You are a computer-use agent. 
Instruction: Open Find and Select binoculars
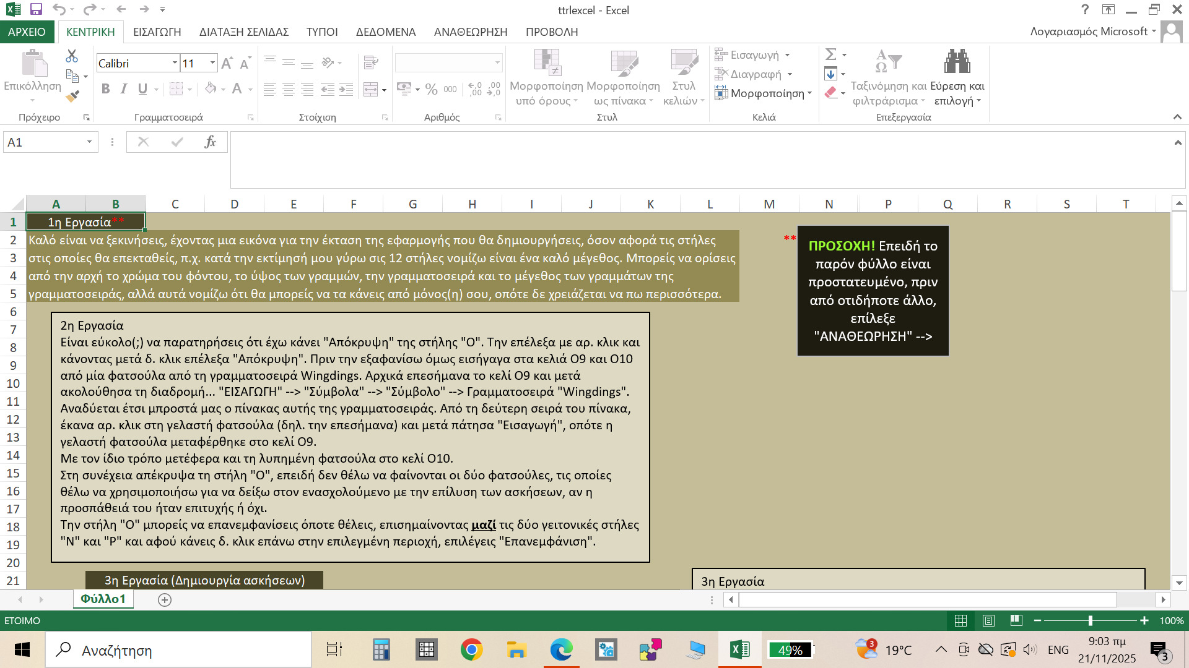click(x=957, y=77)
